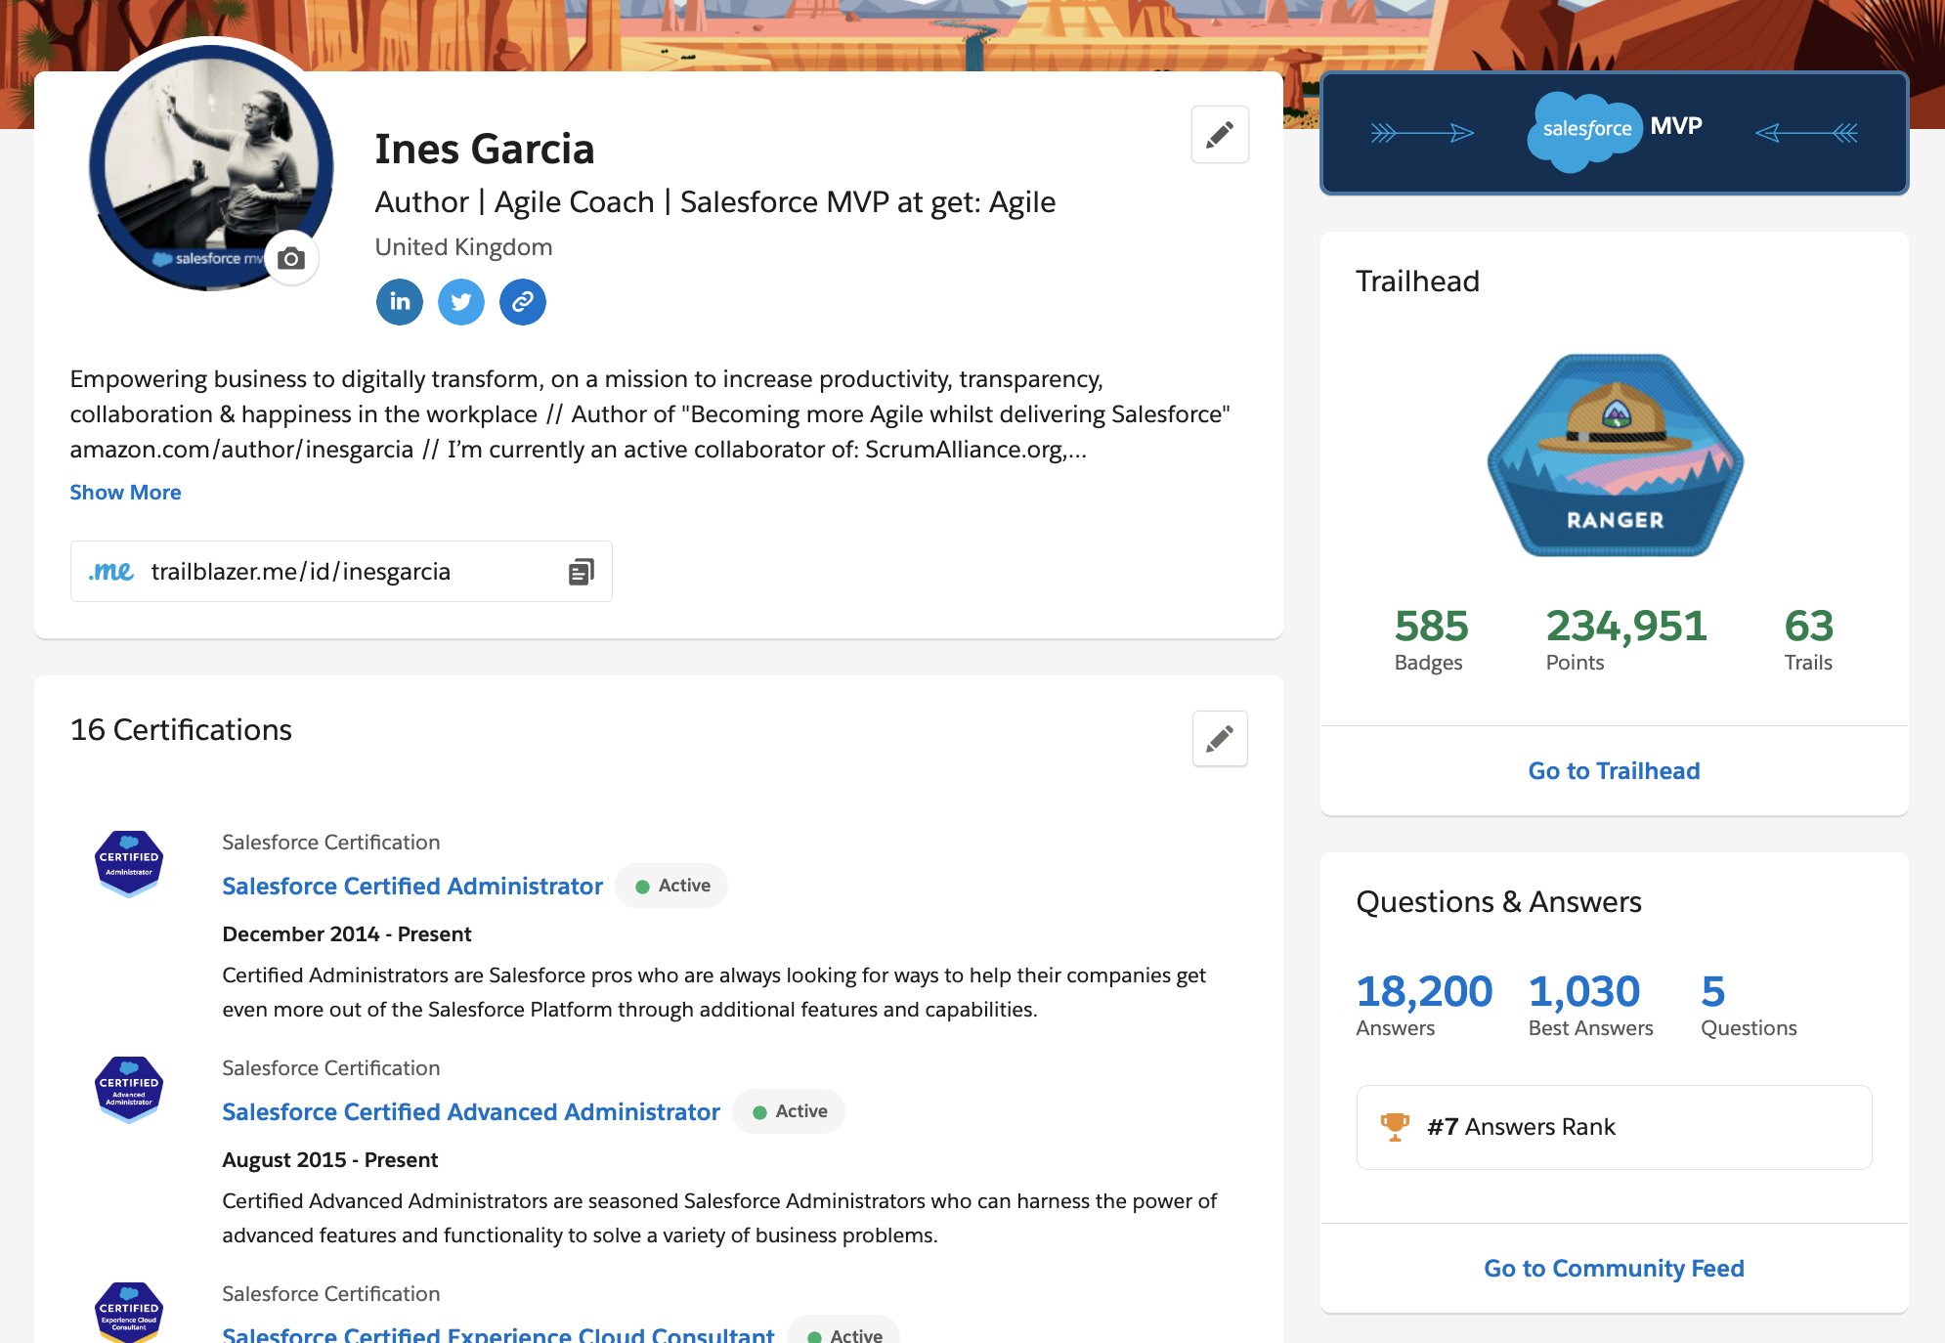
Task: Click the 16 Certifications heading
Action: pyautogui.click(x=181, y=730)
